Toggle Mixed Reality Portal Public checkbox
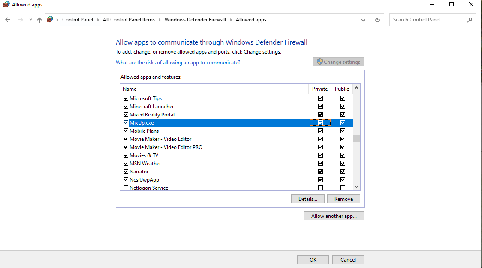Screen dimensions: 482x268 click(343, 114)
